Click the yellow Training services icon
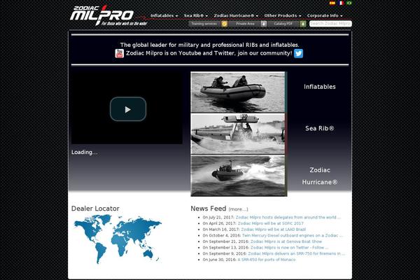The height and width of the screenshot is (280, 420). pyautogui.click(x=225, y=24)
